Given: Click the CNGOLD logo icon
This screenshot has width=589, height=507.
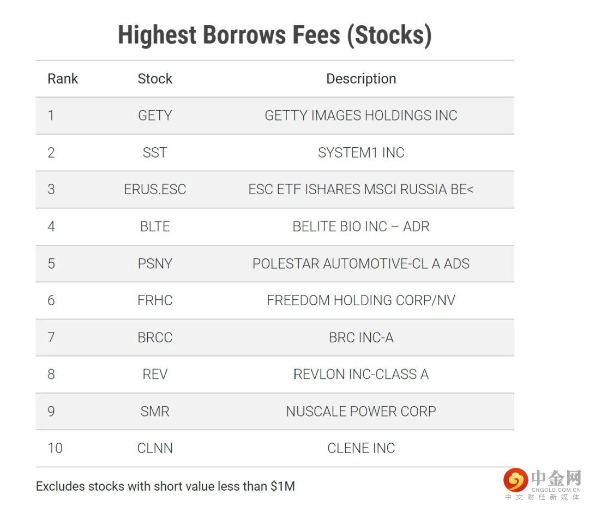Looking at the screenshot, I should click(515, 480).
